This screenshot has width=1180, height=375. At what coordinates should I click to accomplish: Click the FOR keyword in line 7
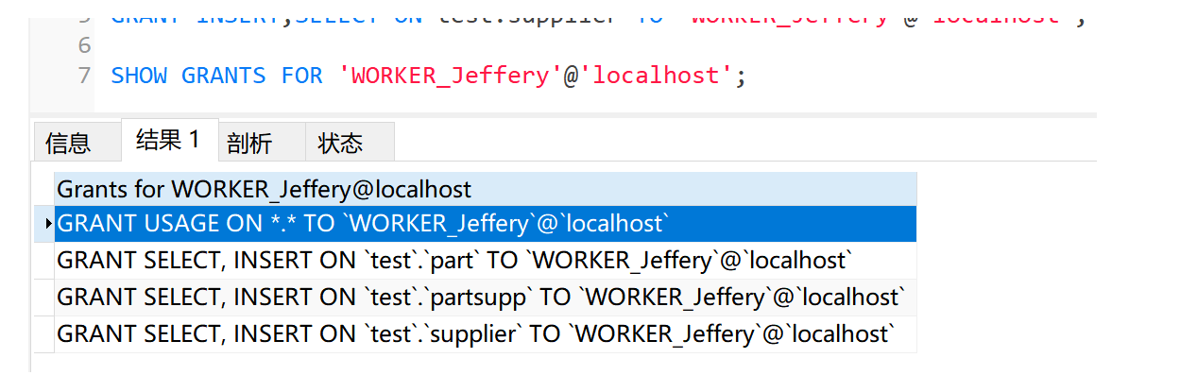(302, 75)
